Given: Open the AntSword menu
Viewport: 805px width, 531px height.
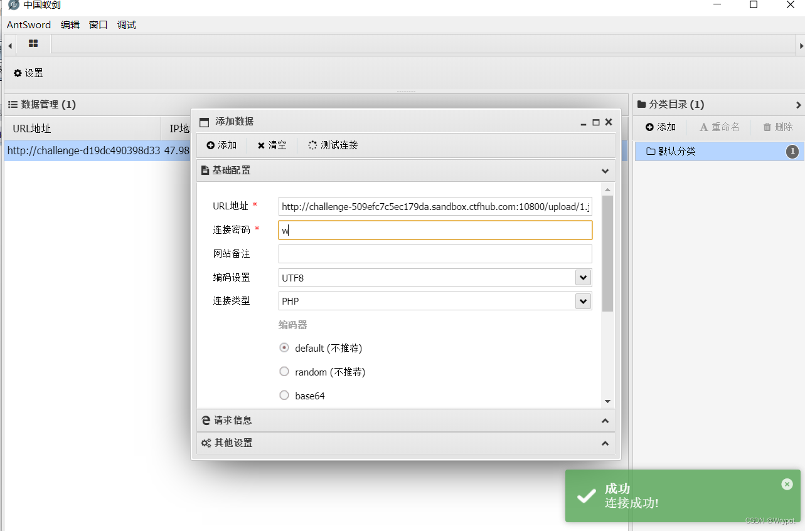Looking at the screenshot, I should tap(29, 25).
